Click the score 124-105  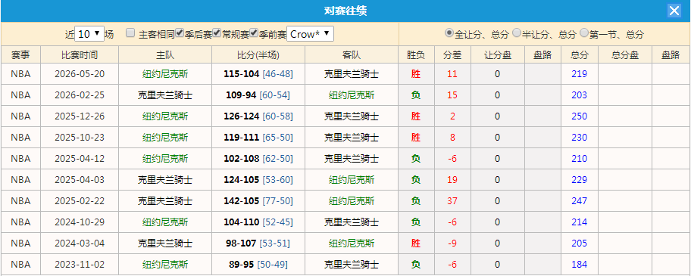pos(242,180)
